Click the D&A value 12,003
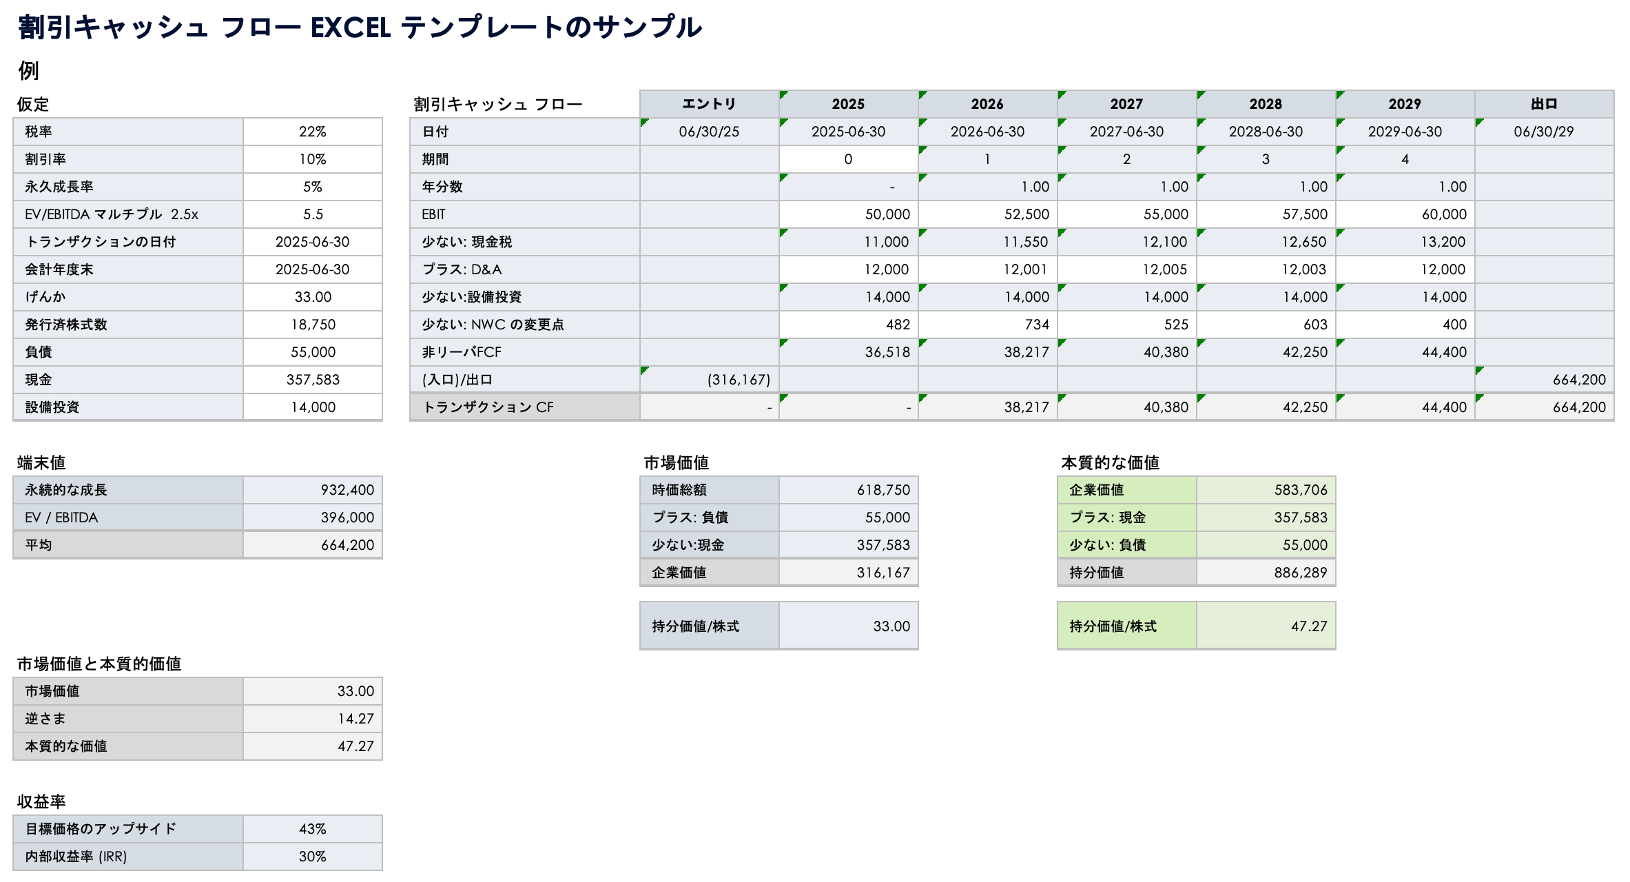This screenshot has width=1630, height=882. click(1266, 269)
